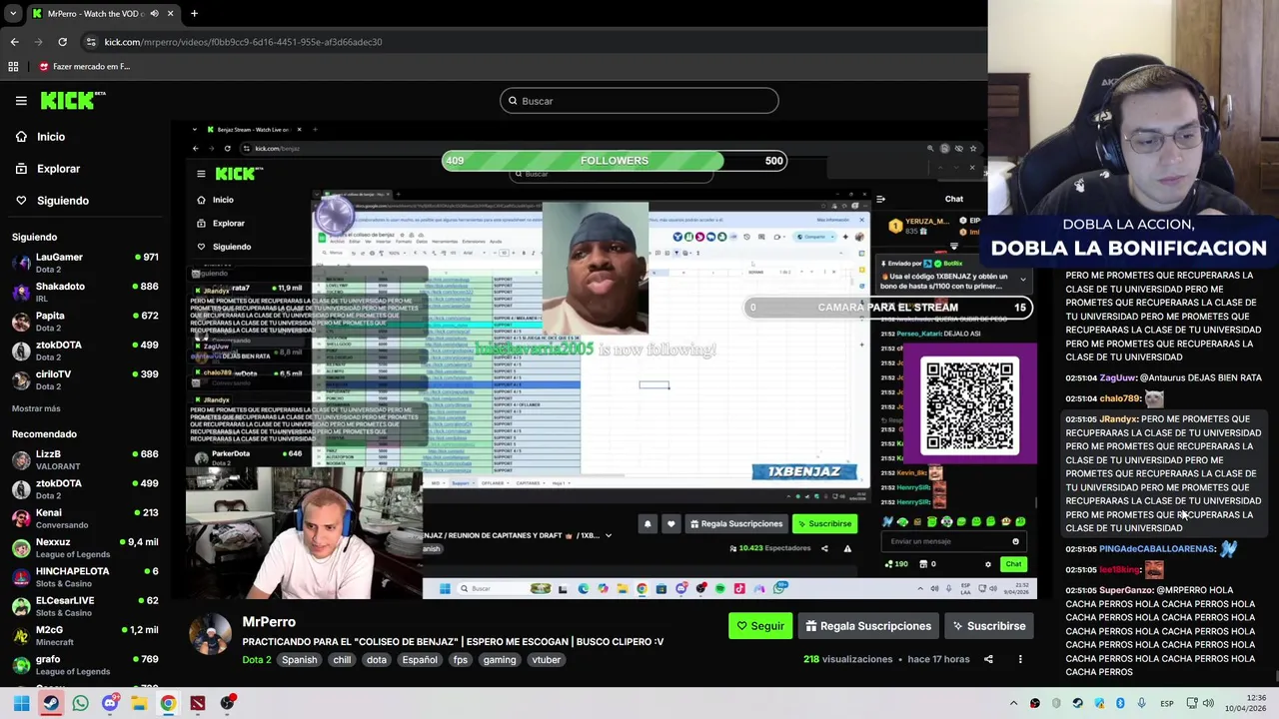Open ztokDOTA in the Recomendado list
Image resolution: width=1279 pixels, height=719 pixels.
pos(85,489)
